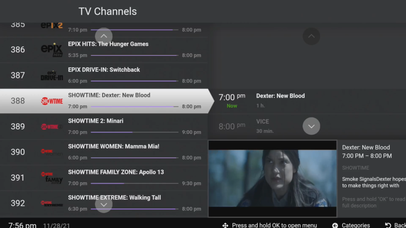Image resolution: width=406 pixels, height=228 pixels.
Task: Click the 9:30 pm end time
Action: 192,183
